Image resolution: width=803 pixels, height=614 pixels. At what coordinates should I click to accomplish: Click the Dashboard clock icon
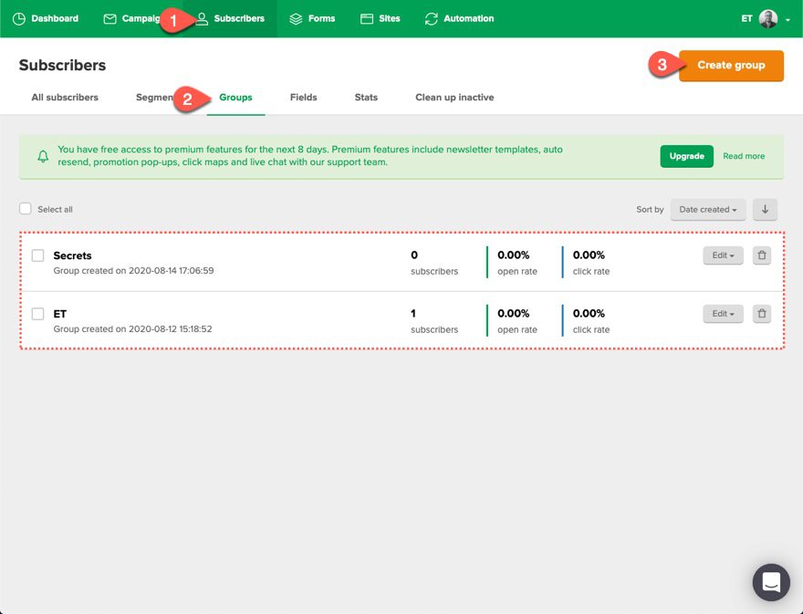tap(18, 18)
